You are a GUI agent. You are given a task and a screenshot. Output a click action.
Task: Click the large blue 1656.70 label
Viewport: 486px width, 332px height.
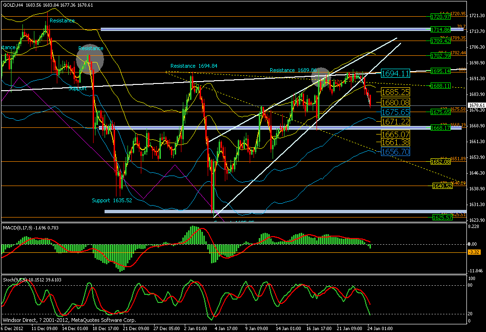pos(395,152)
